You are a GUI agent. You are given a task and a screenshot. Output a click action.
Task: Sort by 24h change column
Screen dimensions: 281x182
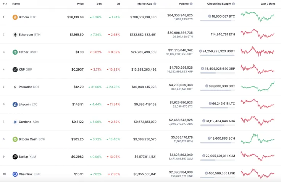click(99, 4)
